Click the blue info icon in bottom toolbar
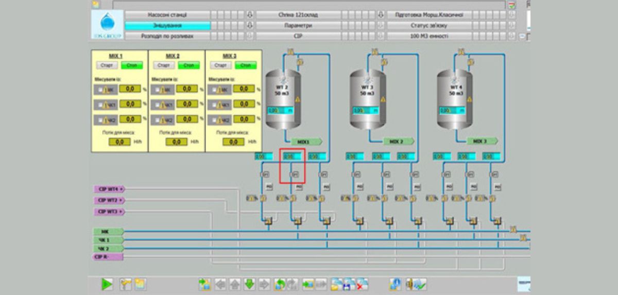618x295 pixels. [396, 284]
